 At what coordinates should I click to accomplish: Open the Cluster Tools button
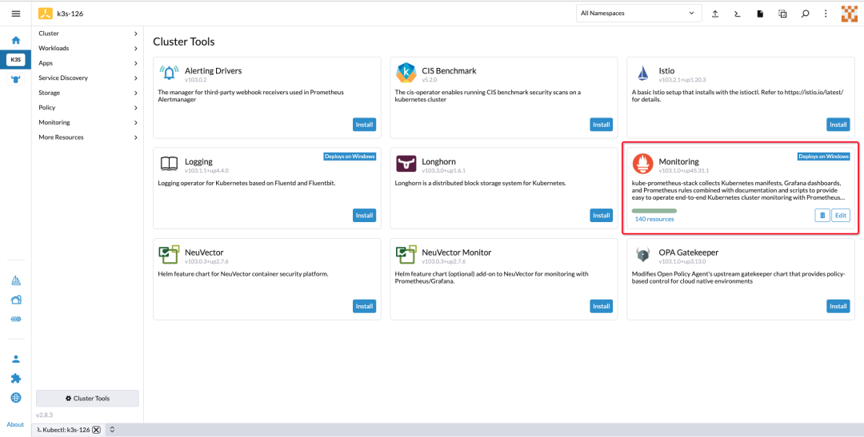coord(88,399)
